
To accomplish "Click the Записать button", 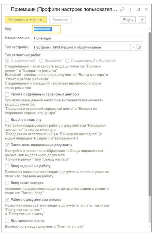I will point(60,20).
